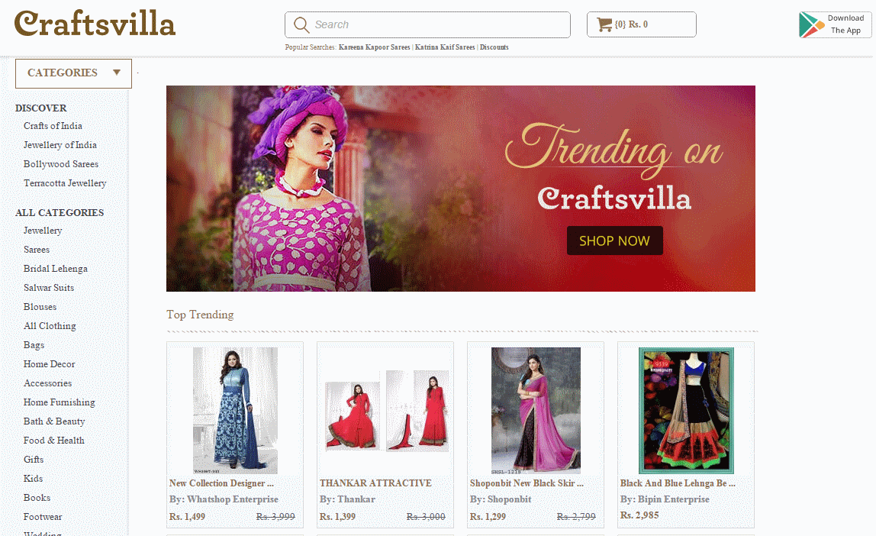Open Kareena Kapoor Sarees popular search

click(374, 47)
